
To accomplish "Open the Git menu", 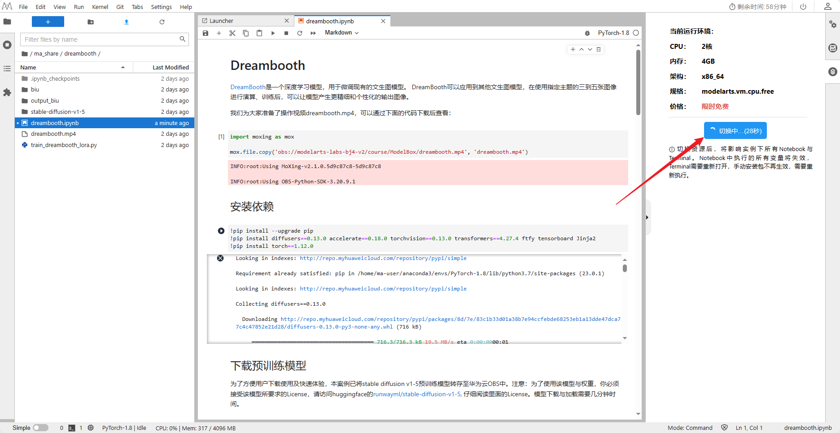I will pos(120,7).
